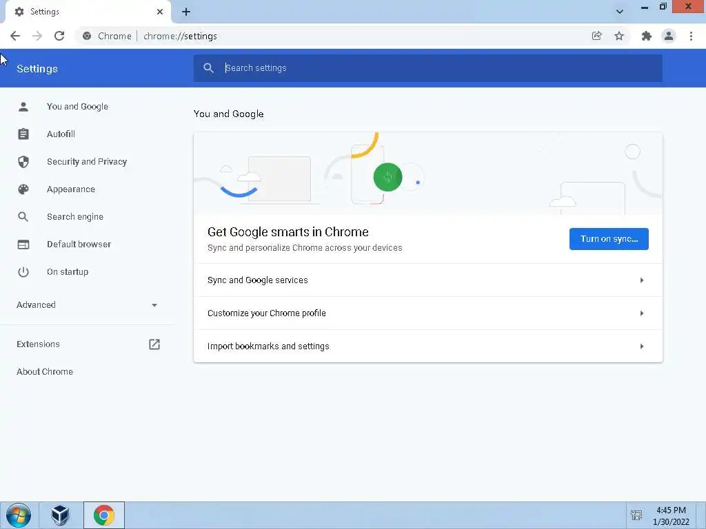Bookmark this tab with the star icon
Image resolution: width=706 pixels, height=529 pixels.
point(619,36)
